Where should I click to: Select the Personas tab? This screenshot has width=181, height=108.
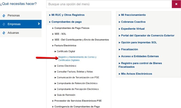[21, 15]
